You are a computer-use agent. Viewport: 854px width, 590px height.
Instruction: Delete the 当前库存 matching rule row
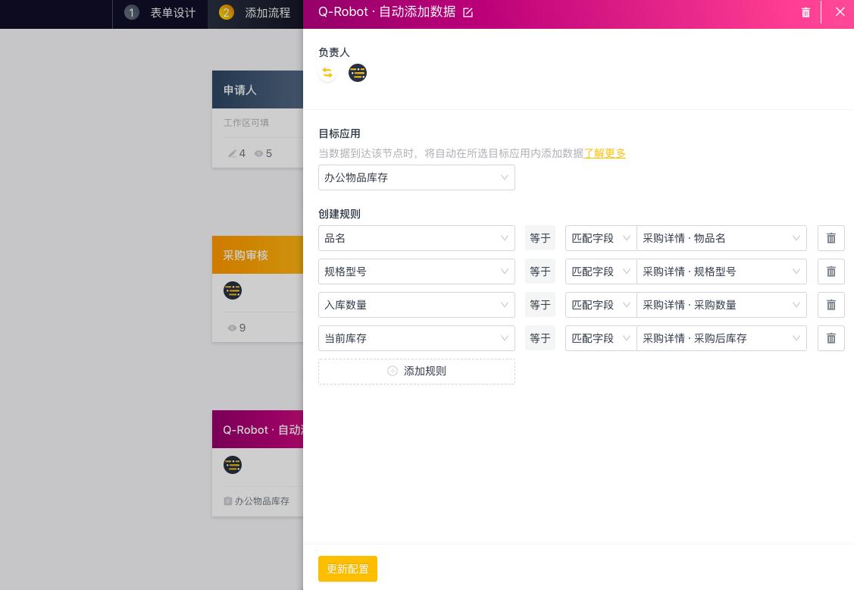(x=831, y=338)
